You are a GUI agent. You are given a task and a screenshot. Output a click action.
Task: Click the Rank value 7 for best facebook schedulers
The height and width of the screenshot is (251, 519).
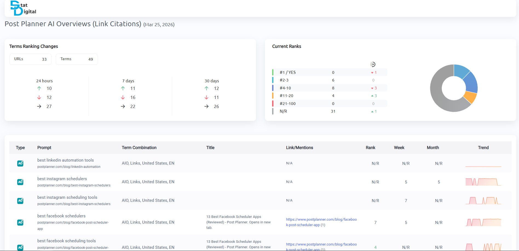[x=375, y=223]
